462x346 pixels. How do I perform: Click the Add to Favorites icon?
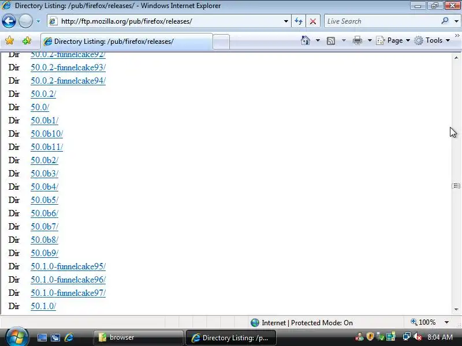(27, 40)
